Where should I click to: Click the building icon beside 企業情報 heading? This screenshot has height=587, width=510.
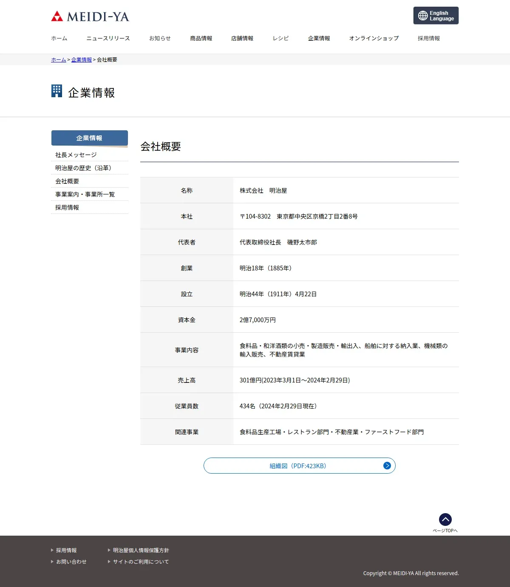57,91
